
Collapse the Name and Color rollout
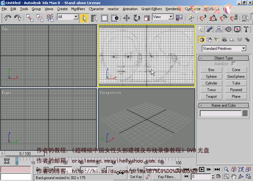[224, 105]
